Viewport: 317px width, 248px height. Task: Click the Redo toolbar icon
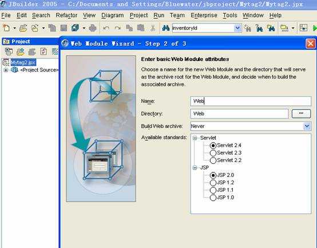coord(117,28)
